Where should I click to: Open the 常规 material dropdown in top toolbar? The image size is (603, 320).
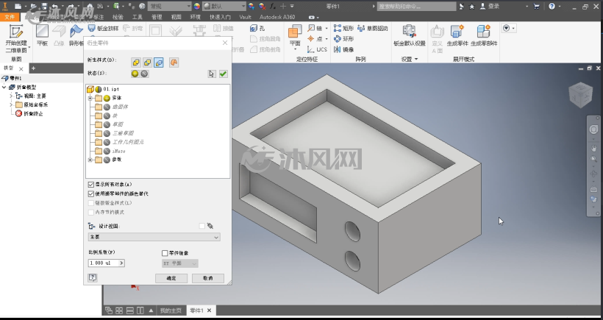click(170, 6)
